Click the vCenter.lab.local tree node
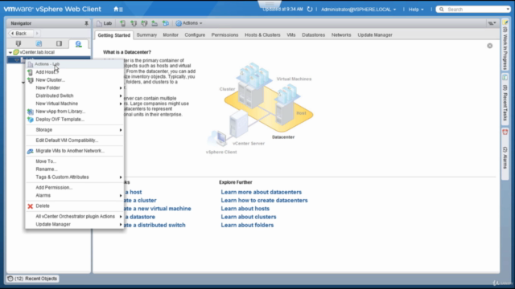 tap(37, 52)
